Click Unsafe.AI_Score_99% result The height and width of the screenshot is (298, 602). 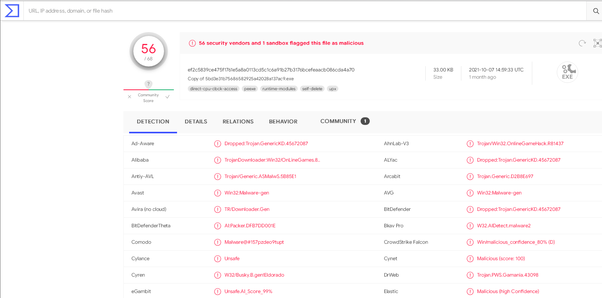click(x=248, y=292)
